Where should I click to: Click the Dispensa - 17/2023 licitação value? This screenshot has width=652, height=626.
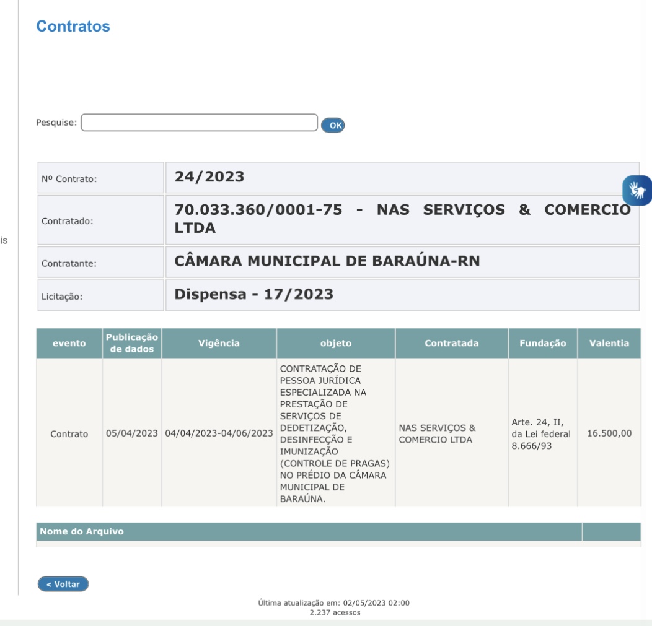pos(253,294)
